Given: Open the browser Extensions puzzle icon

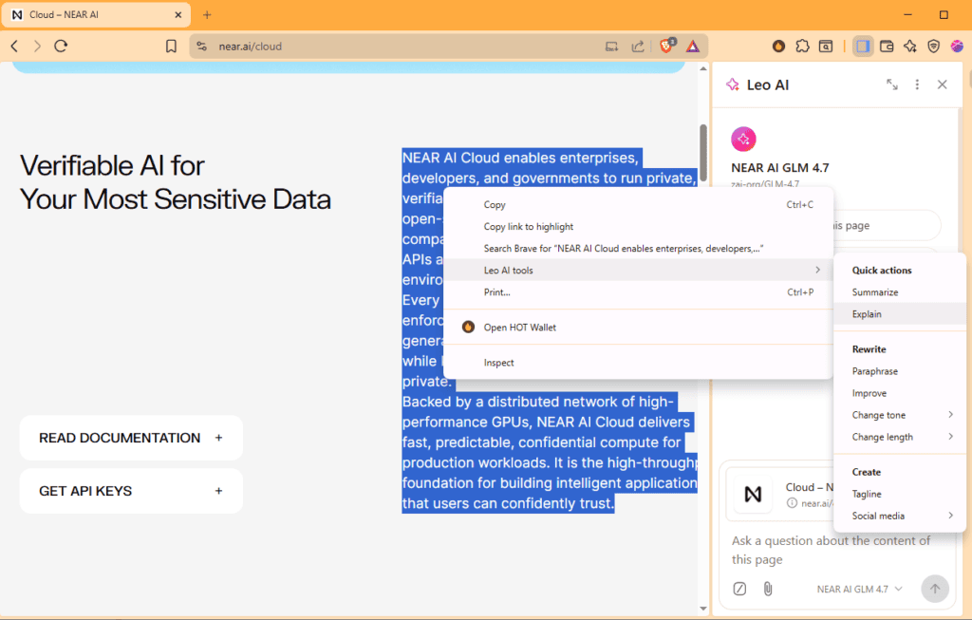Looking at the screenshot, I should click(x=802, y=46).
